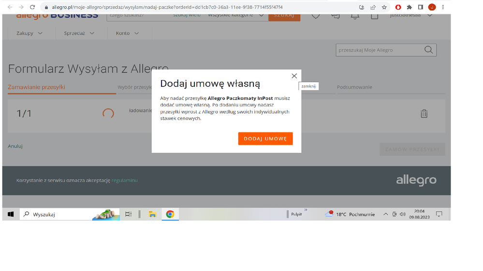
Task: Expand the Pulpit toolbar chevron
Action: 306,210
